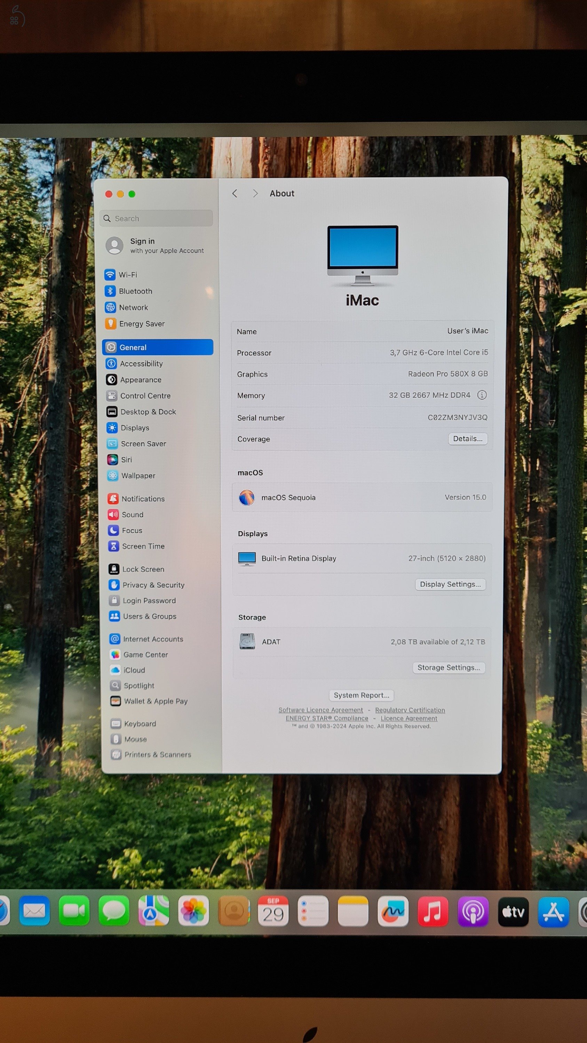Open Calendar from the Dock
Image resolution: width=587 pixels, height=1043 pixels.
[x=273, y=911]
